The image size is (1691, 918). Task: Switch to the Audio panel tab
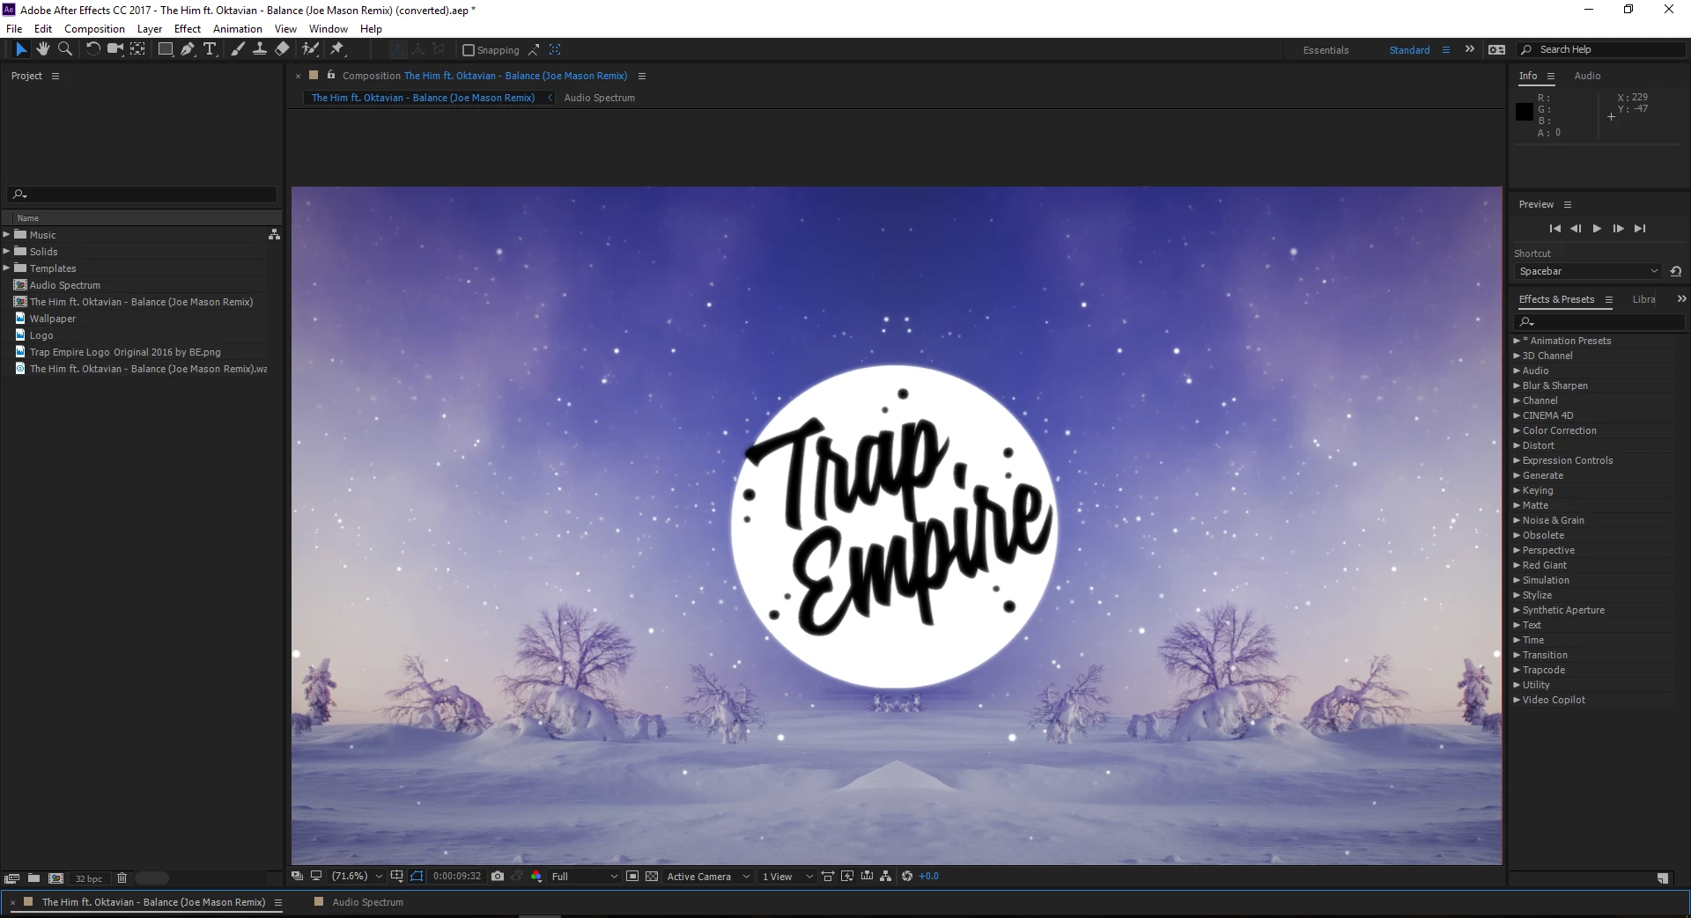[1587, 76]
